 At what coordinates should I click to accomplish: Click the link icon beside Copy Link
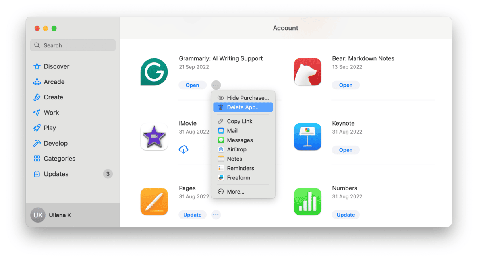221,121
